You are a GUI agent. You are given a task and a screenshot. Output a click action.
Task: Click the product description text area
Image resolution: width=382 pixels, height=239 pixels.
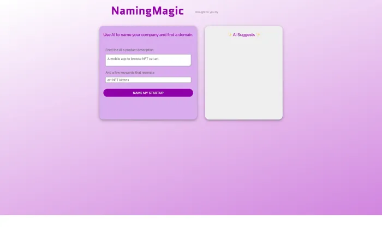click(148, 60)
